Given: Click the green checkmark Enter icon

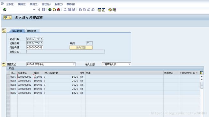Looking at the screenshot, I should coord(5,10).
